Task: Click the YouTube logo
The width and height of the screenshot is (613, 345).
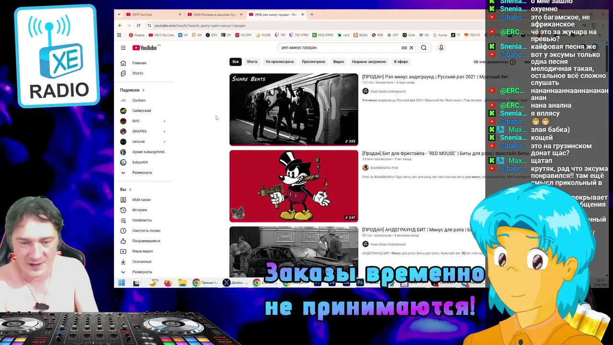Action: coord(145,48)
